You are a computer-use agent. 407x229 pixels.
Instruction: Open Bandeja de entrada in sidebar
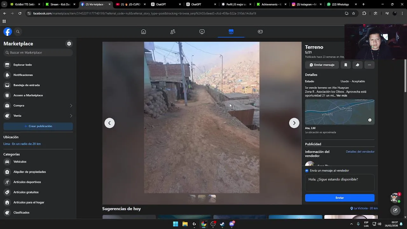[38, 85]
